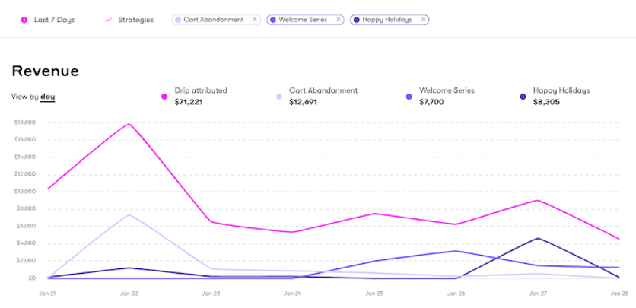The image size is (636, 308).
Task: Click the Happy Holidays peak on Jan 27
Action: [538, 238]
